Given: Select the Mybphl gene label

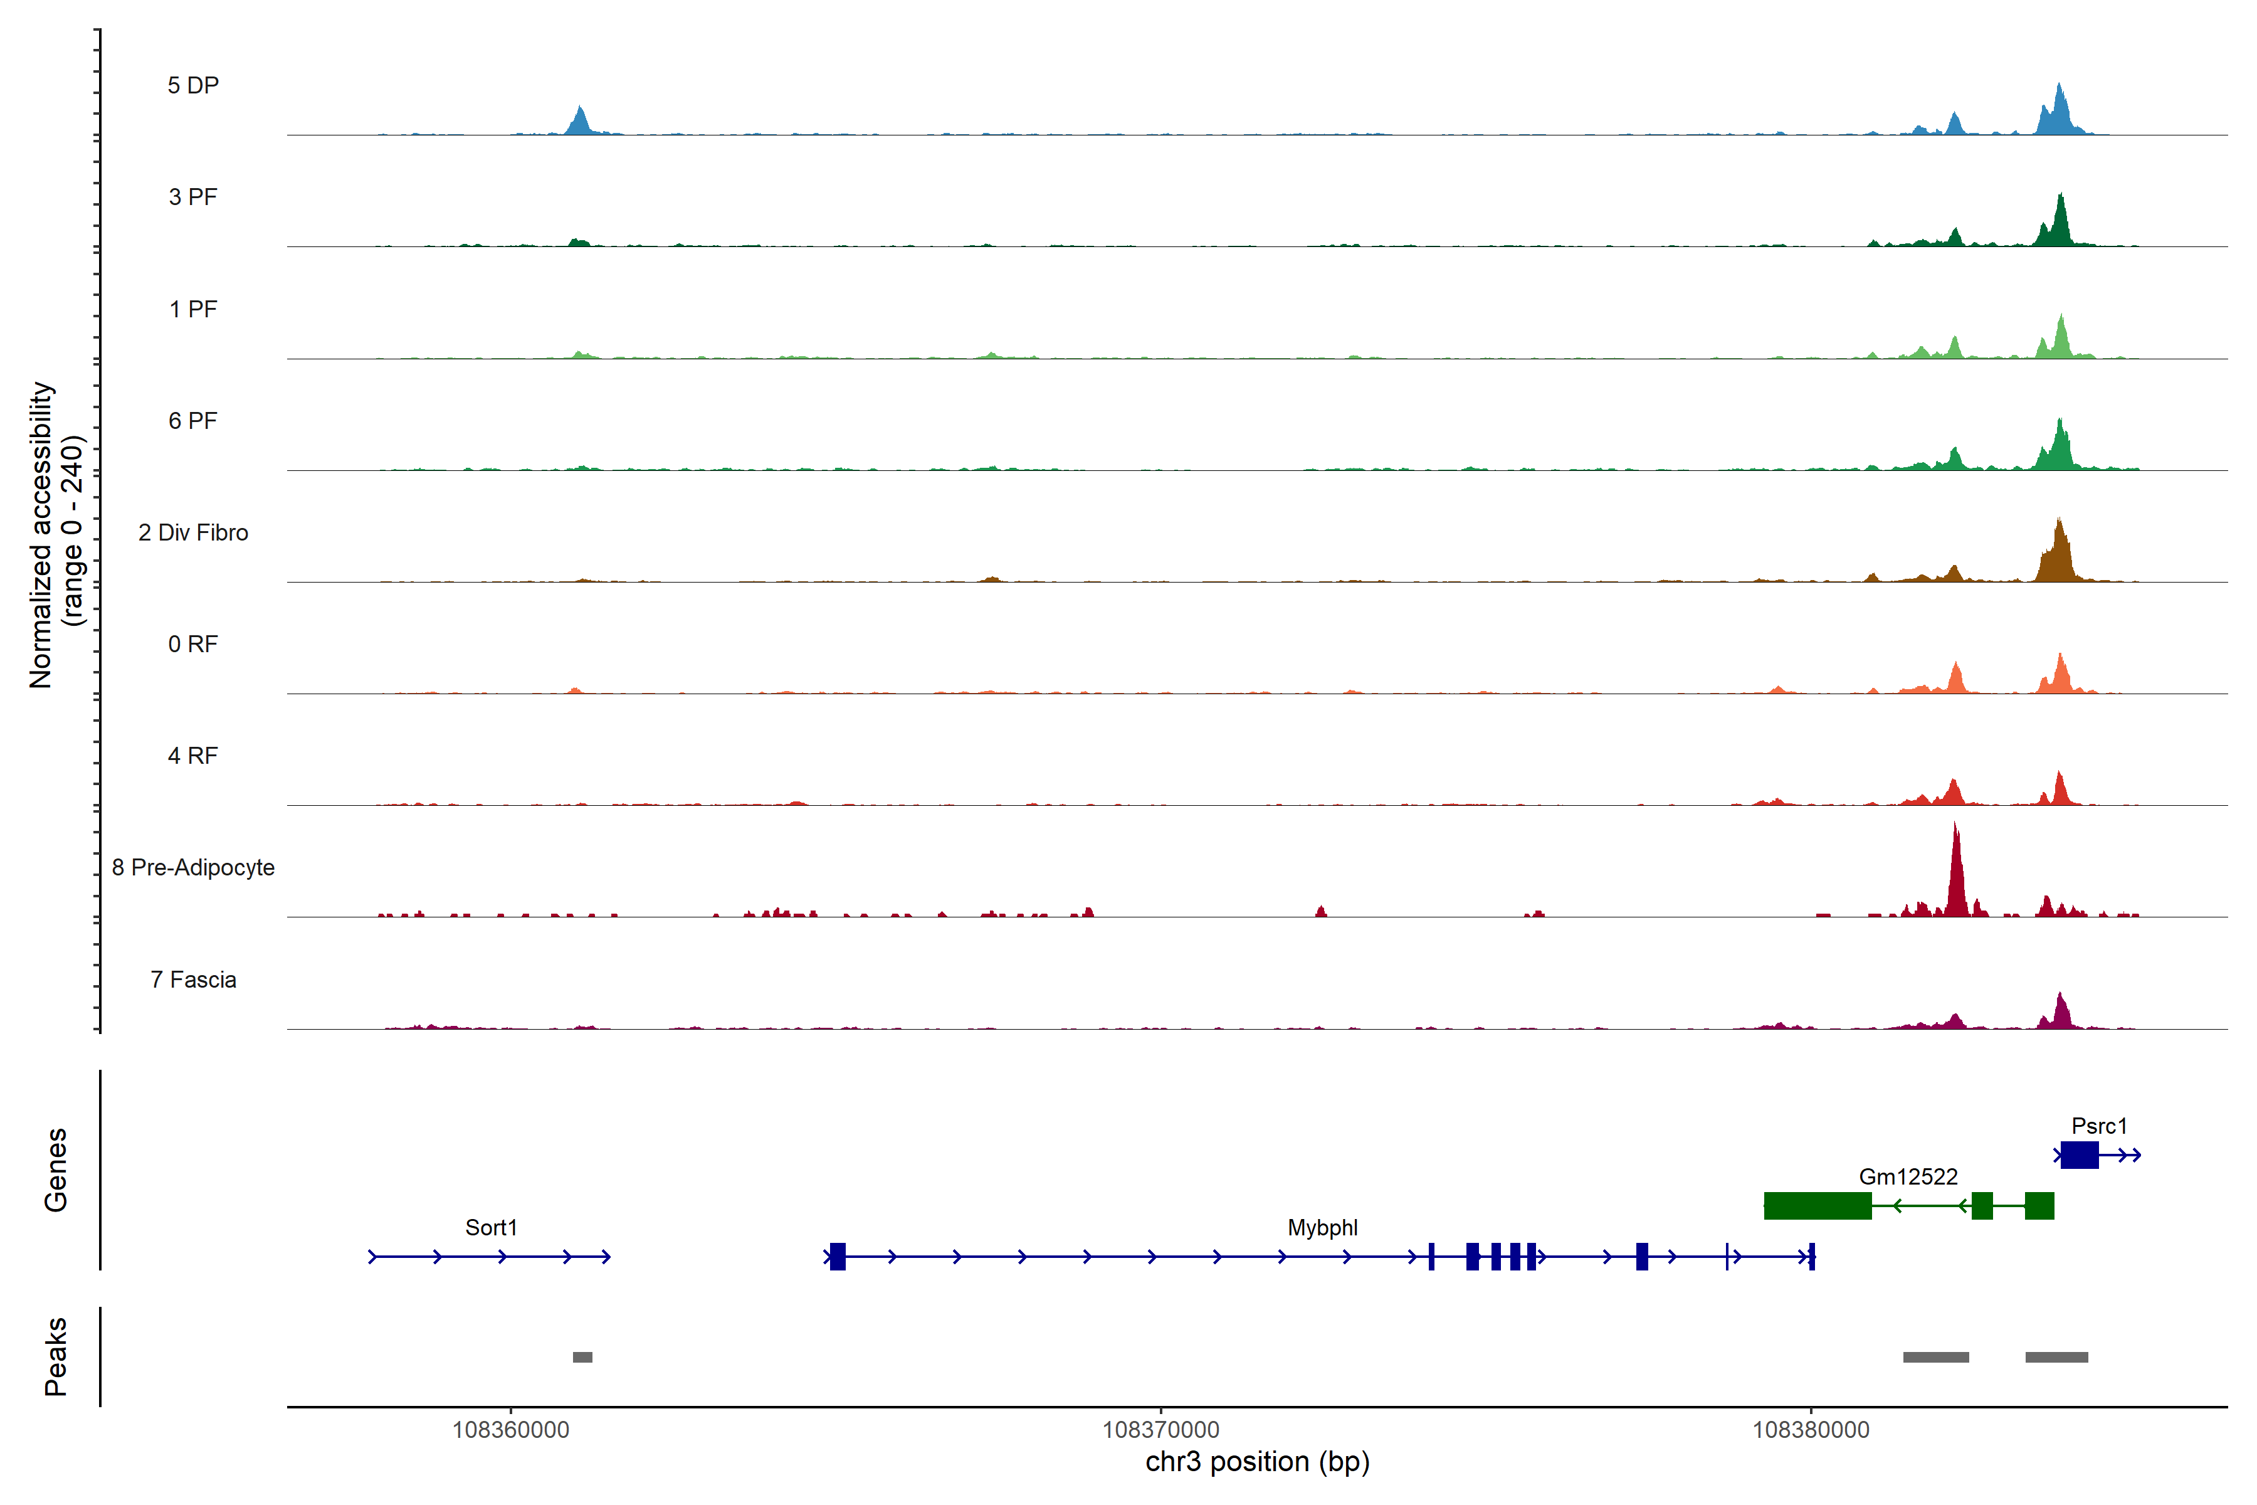Looking at the screenshot, I should (x=1322, y=1228).
